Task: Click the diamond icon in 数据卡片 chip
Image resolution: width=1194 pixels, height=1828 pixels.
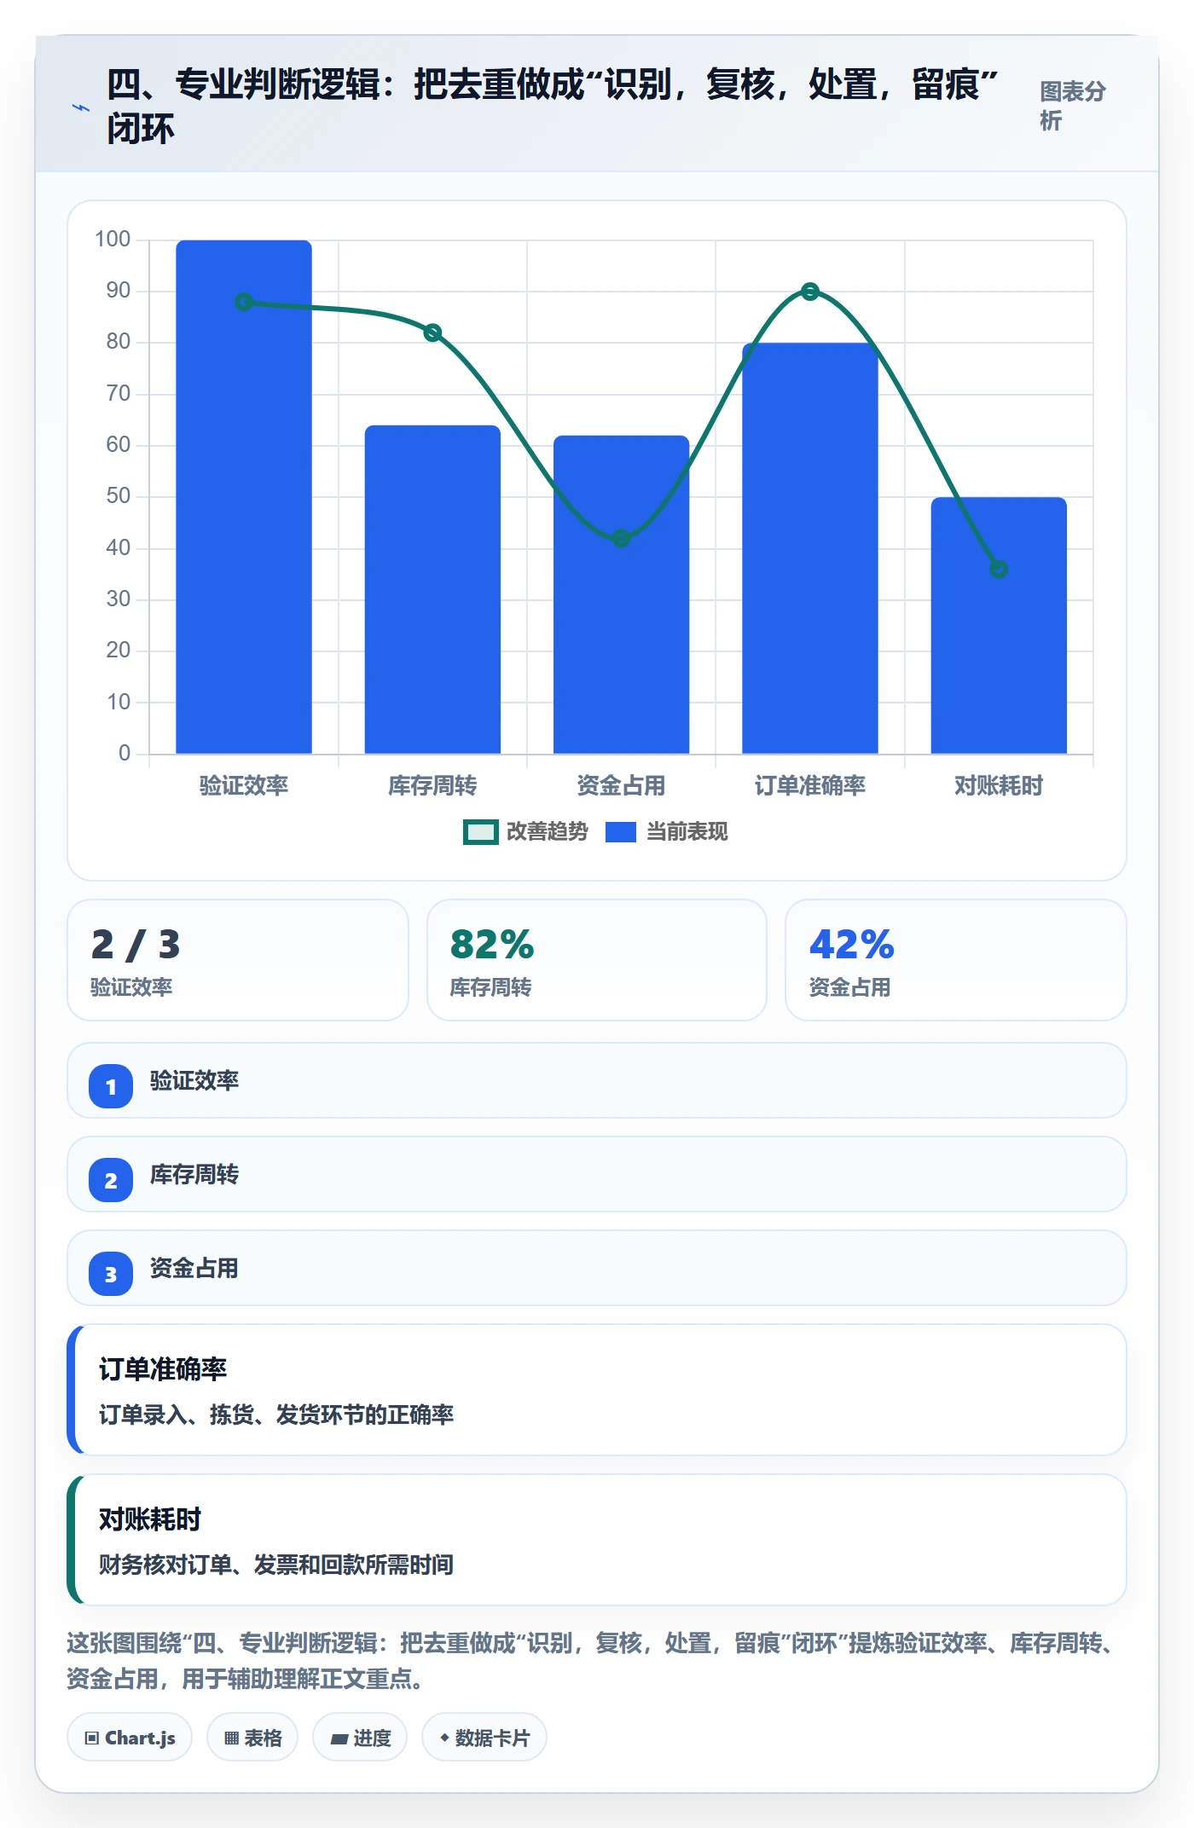Action: tap(444, 1738)
